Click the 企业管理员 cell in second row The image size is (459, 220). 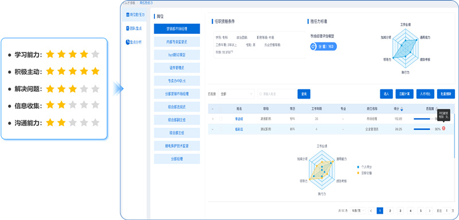coord(372,129)
